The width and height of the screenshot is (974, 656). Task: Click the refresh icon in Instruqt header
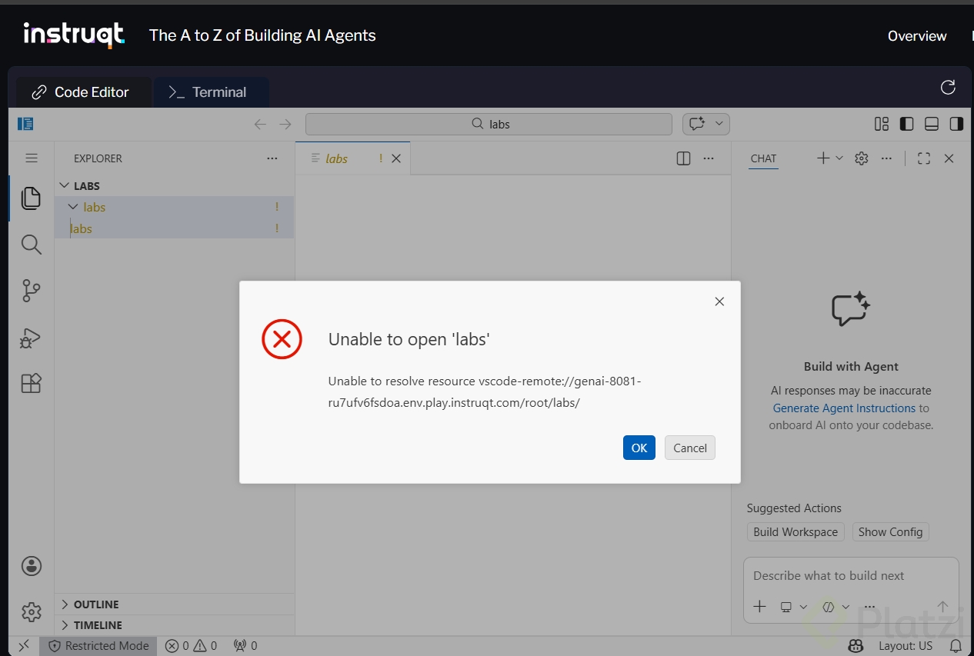coord(948,87)
